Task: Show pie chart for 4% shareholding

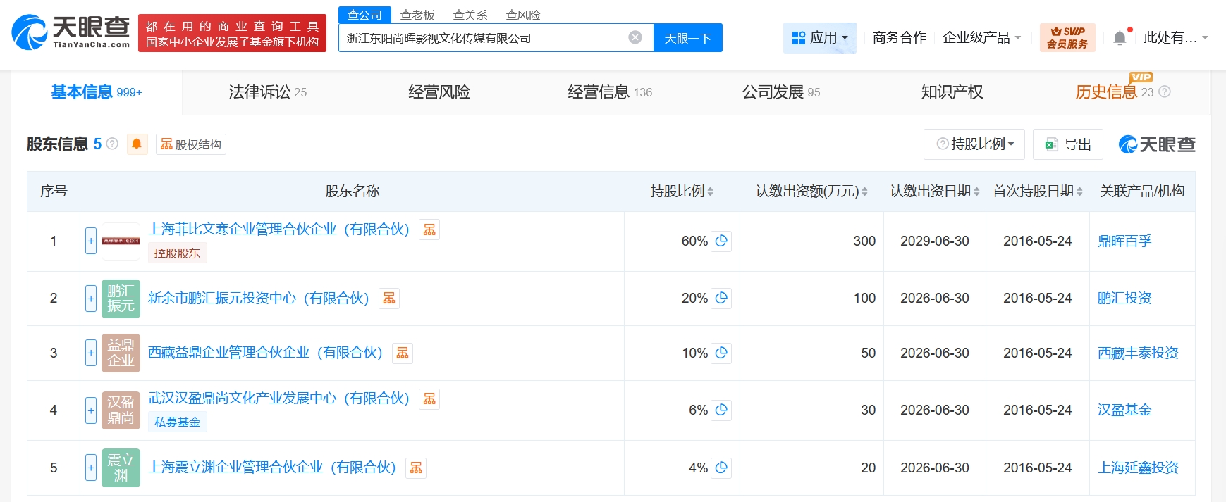Action: (x=721, y=468)
